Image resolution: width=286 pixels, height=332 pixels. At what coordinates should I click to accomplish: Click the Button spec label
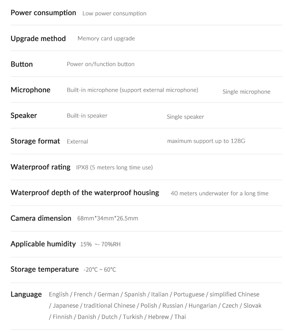(22, 64)
